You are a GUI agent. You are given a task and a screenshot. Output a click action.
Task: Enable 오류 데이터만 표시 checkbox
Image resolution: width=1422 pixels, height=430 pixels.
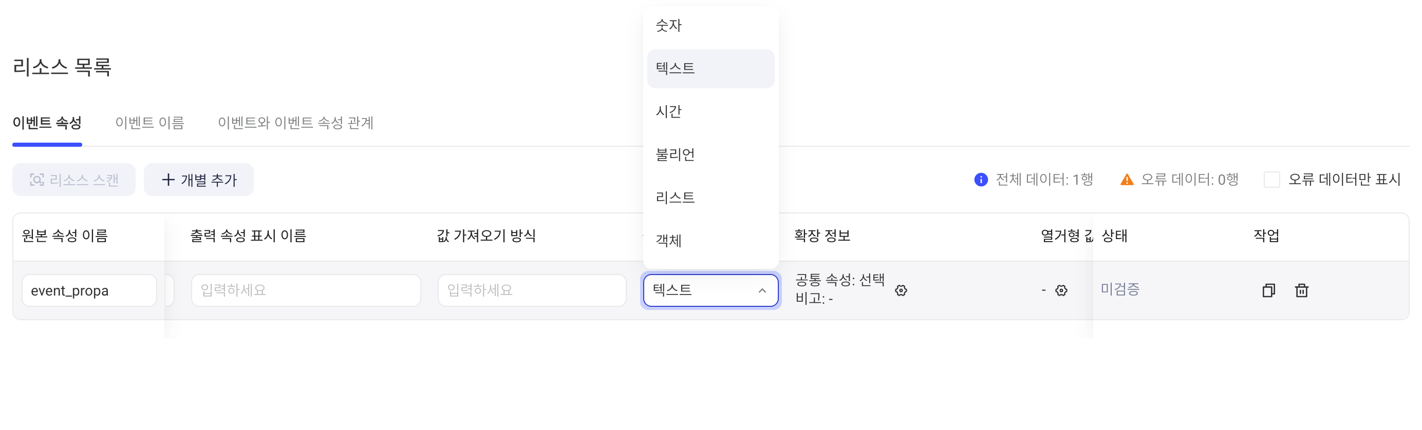(x=1271, y=180)
